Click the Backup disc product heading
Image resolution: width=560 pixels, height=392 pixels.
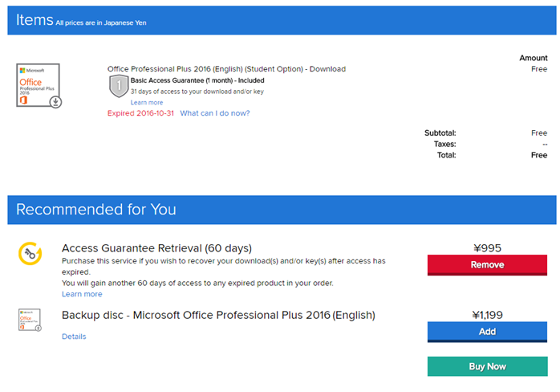point(218,315)
